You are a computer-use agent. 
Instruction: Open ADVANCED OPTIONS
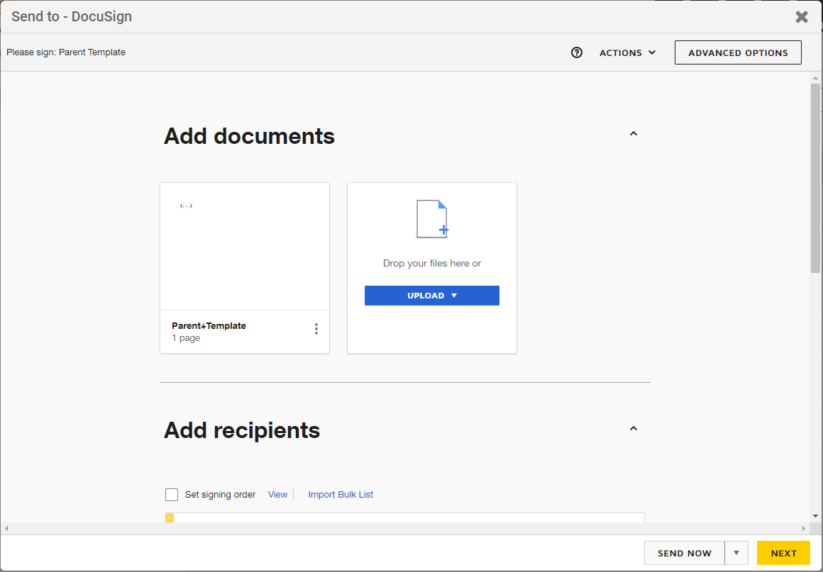(738, 52)
